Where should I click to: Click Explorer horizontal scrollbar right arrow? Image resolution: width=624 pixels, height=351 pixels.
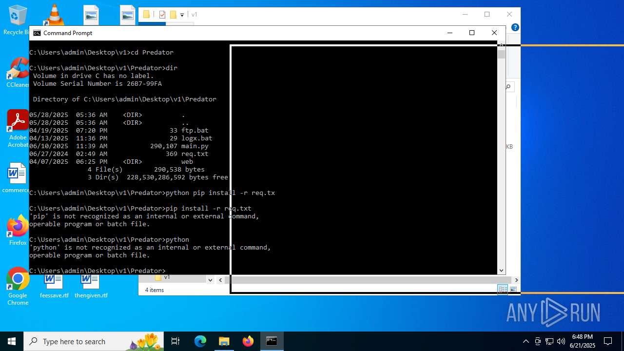point(516,280)
